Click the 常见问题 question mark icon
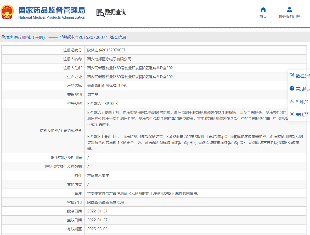 point(292,88)
